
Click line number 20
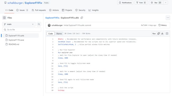(x=52, y=90)
